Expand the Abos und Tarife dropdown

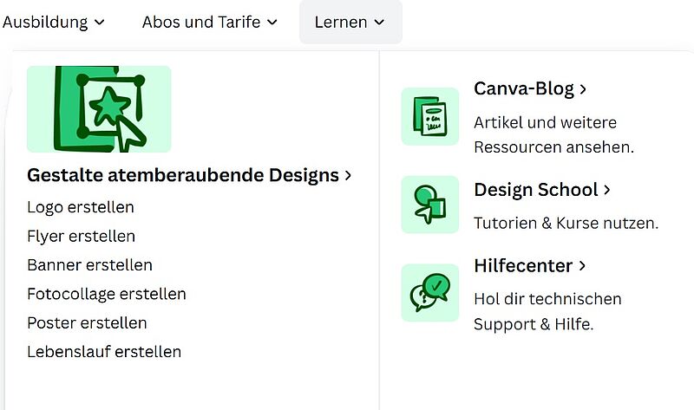click(210, 22)
